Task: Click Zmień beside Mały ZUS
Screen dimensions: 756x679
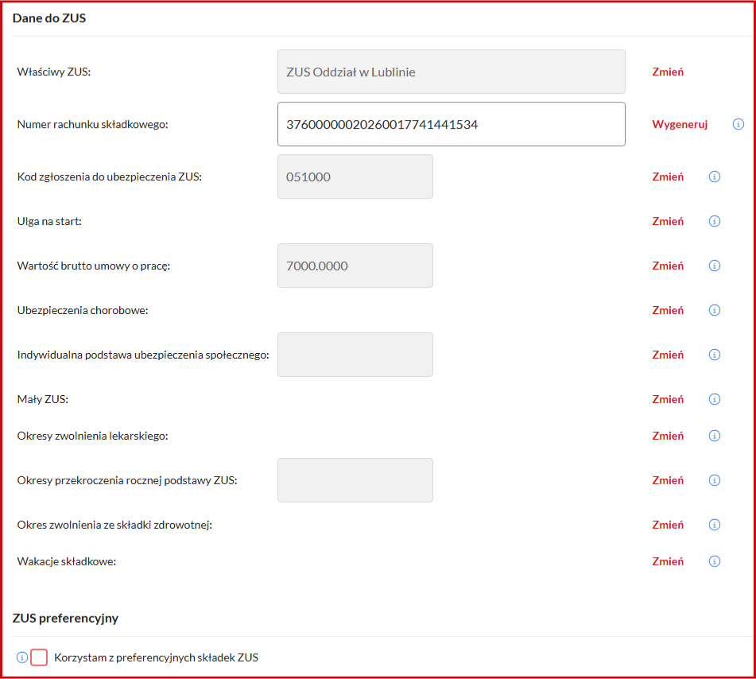Action: (668, 399)
